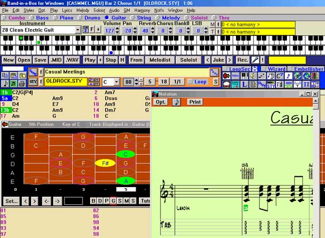The width and height of the screenshot is (325, 238).
Task: Click the mixer sliders icon
Action: click(x=279, y=85)
